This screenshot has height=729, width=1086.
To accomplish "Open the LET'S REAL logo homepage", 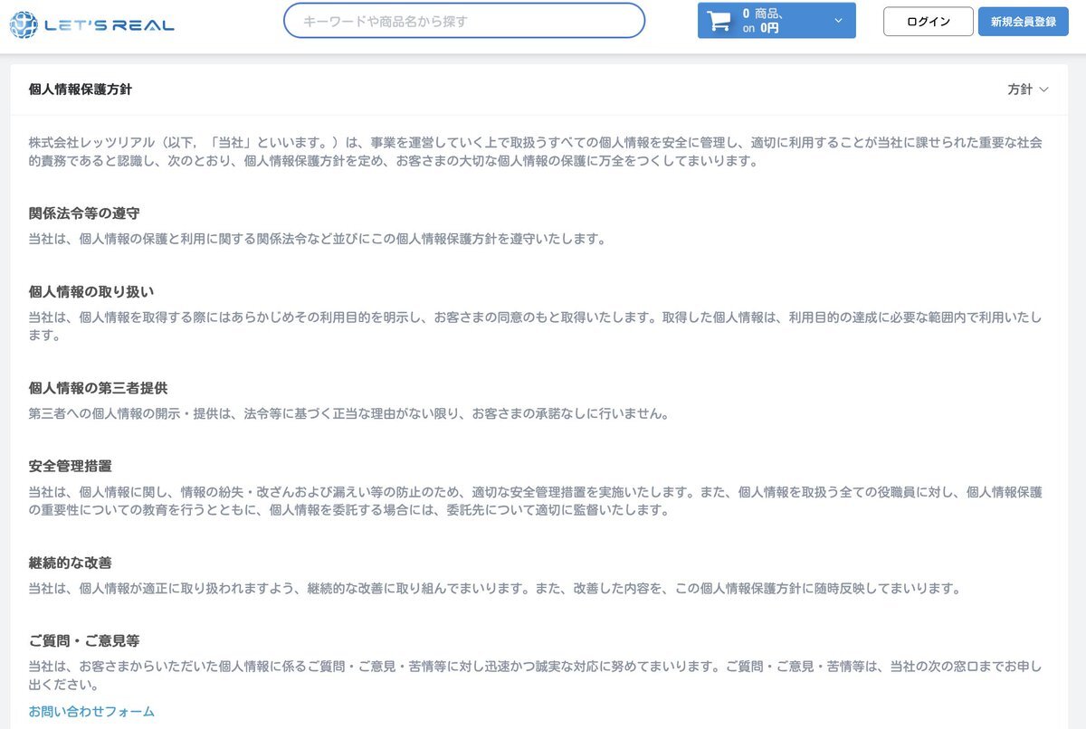I will tap(91, 24).
